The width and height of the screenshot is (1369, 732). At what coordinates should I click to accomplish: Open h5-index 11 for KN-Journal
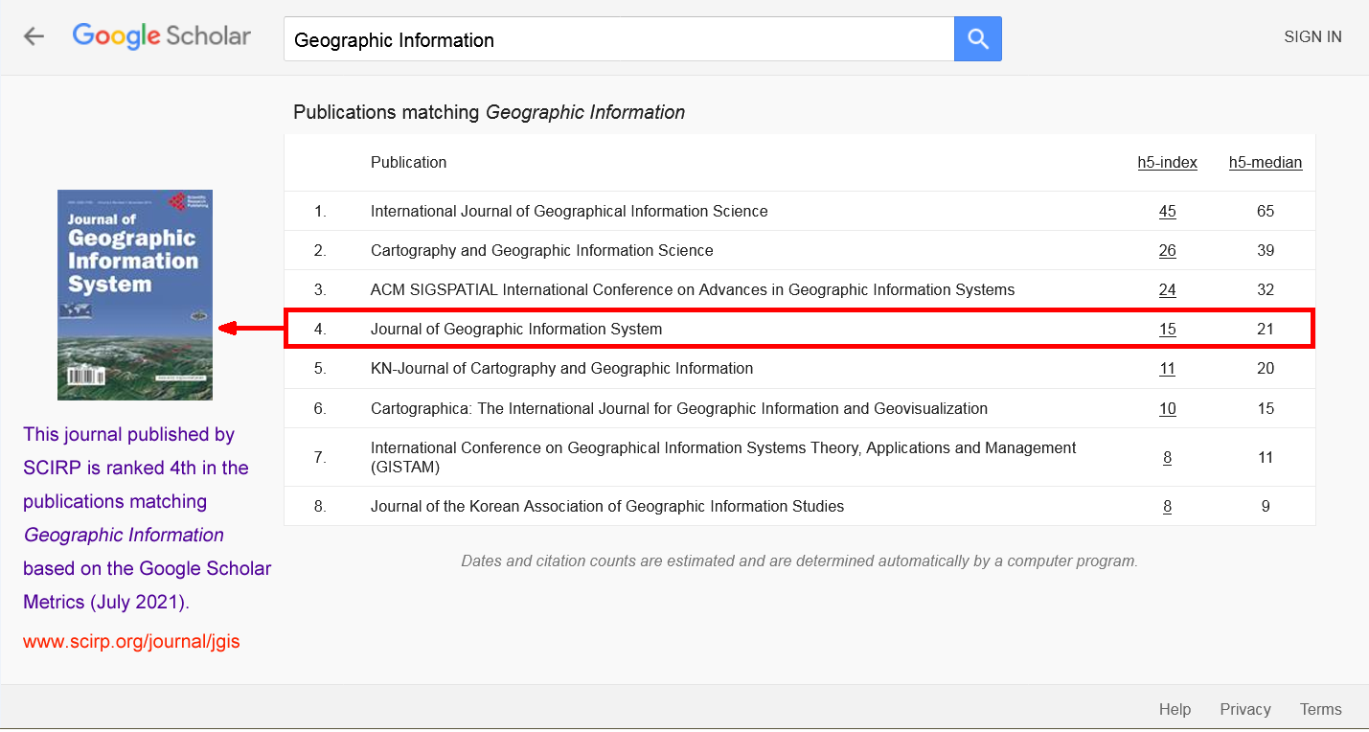[1167, 368]
